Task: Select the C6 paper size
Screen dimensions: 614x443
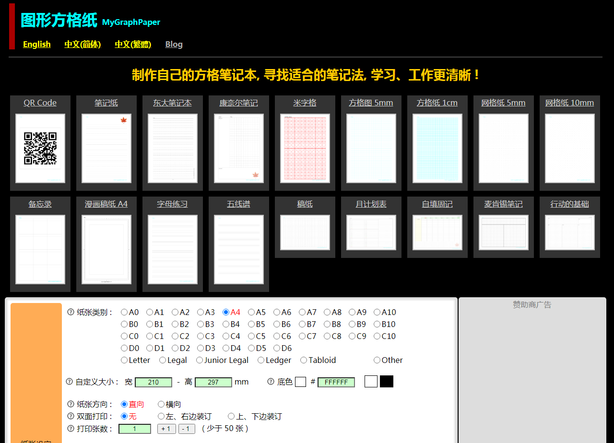Action: [x=277, y=336]
